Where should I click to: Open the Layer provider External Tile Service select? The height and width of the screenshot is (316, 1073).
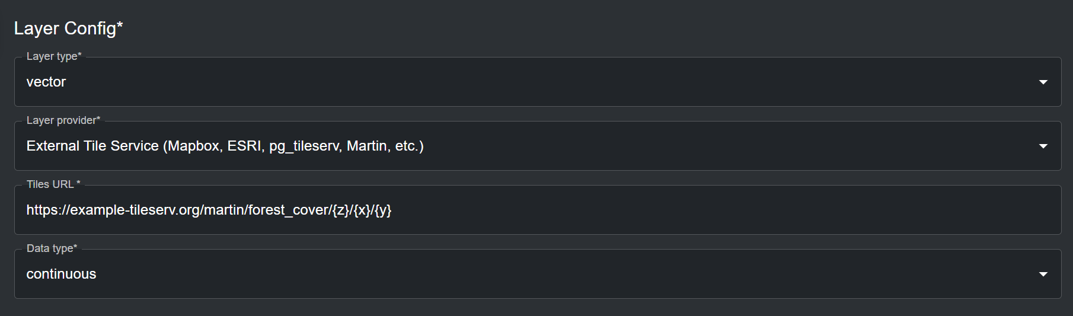point(593,146)
